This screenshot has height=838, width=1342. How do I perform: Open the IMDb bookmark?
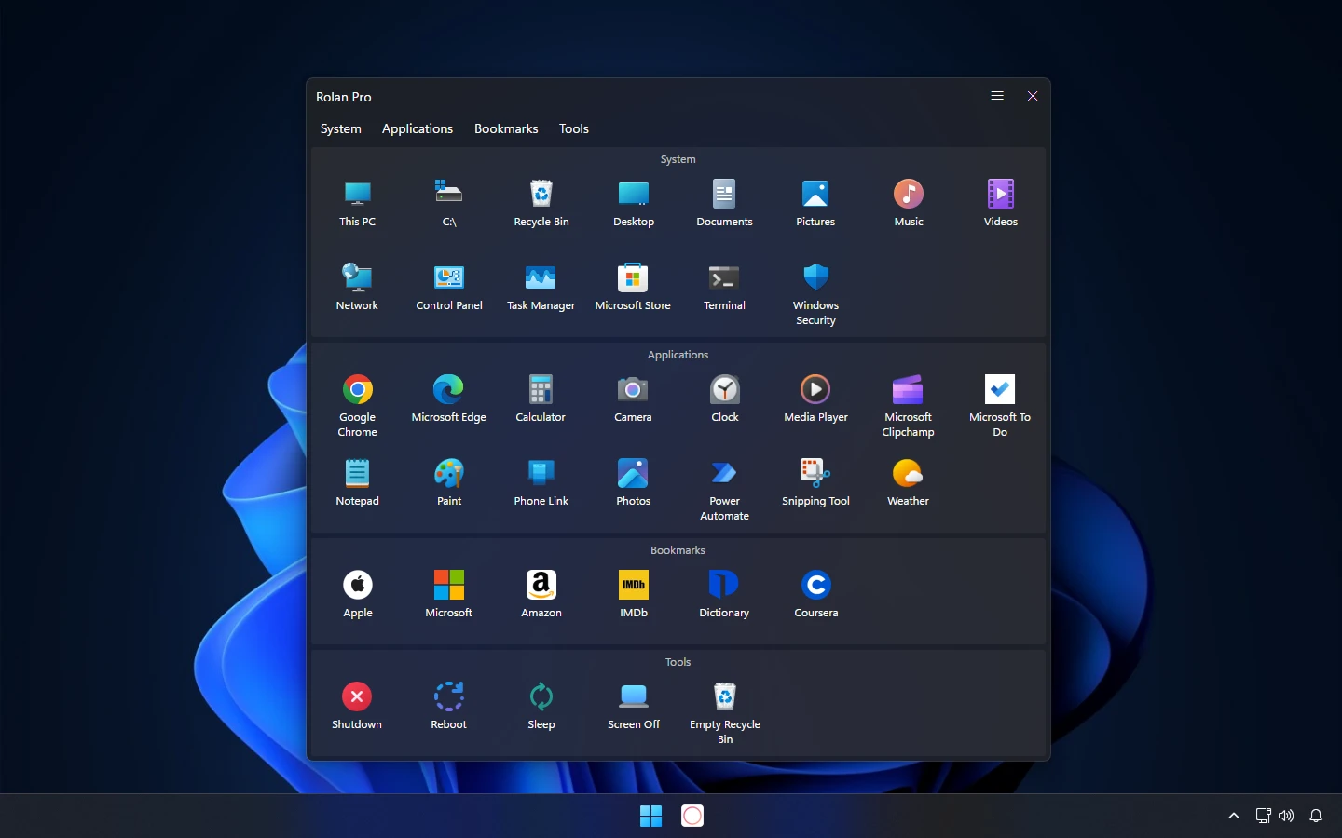(633, 586)
